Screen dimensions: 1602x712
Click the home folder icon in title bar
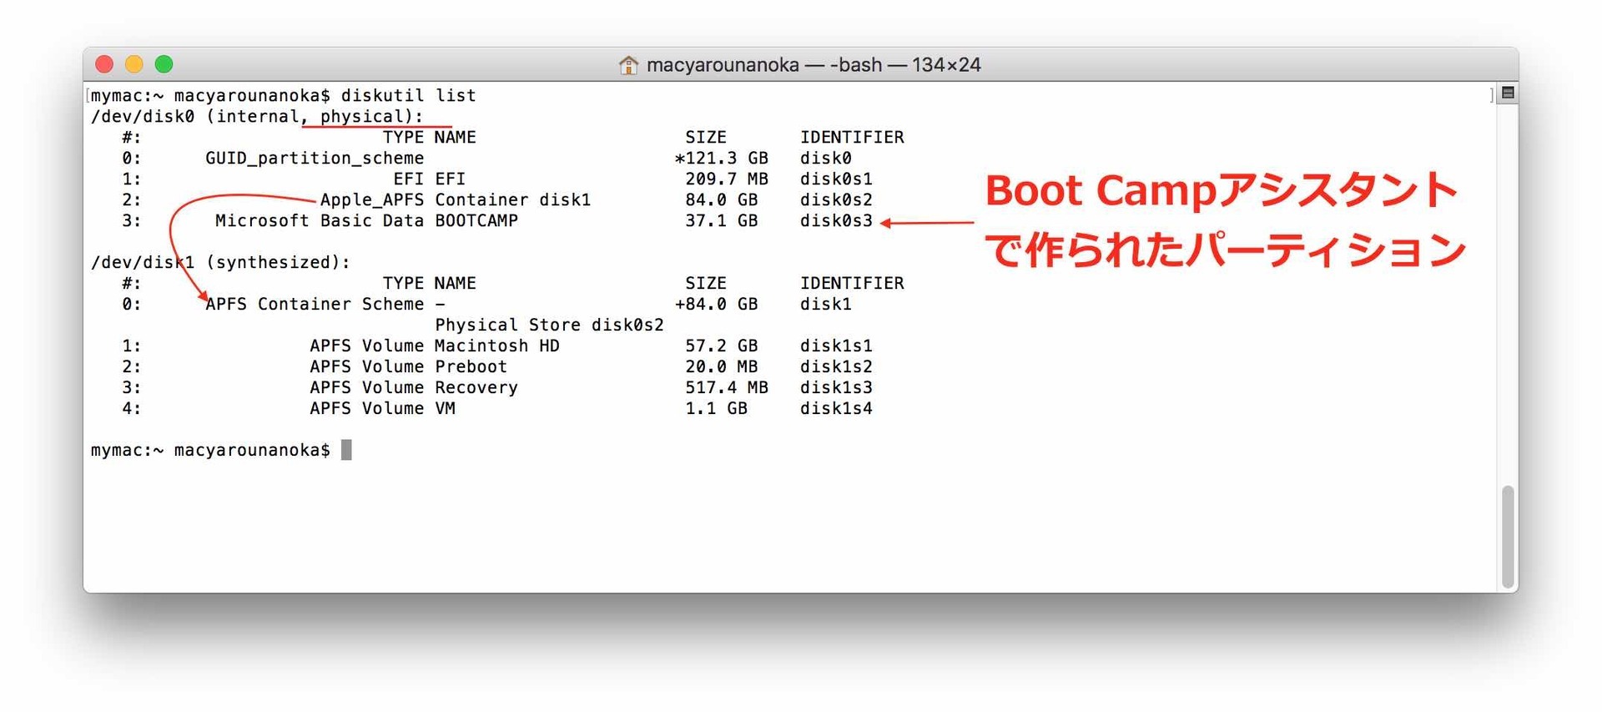[x=628, y=64]
